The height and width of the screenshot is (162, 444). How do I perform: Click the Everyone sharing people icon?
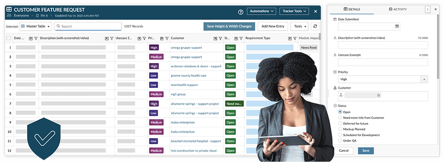pos(9,16)
